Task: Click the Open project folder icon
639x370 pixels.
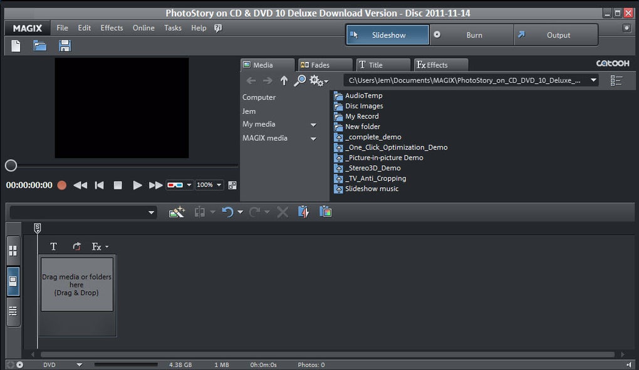Action: coord(40,46)
